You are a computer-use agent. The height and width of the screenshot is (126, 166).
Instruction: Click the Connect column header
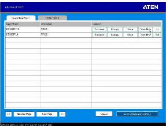pos(126,24)
